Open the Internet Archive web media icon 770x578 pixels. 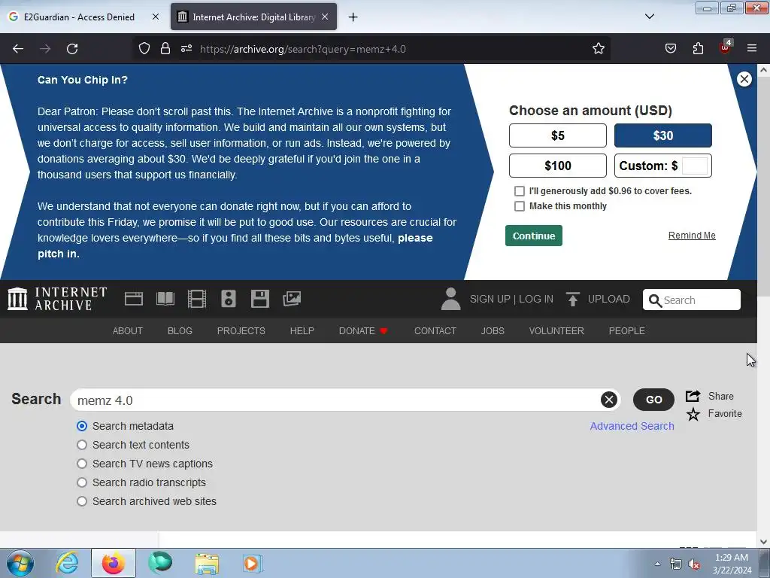134,299
